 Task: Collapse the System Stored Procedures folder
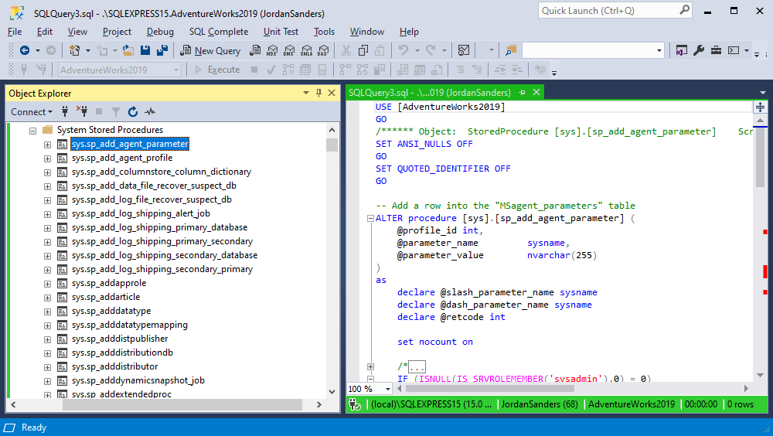click(33, 131)
